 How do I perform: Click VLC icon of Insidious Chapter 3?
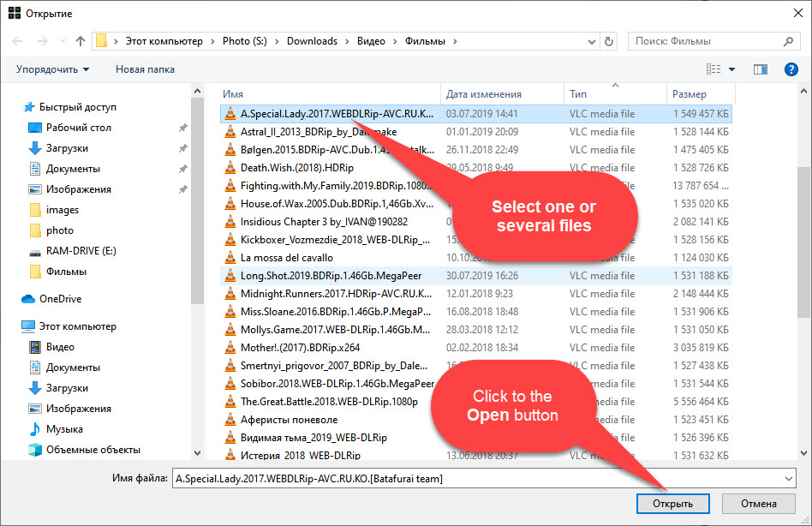coord(230,222)
